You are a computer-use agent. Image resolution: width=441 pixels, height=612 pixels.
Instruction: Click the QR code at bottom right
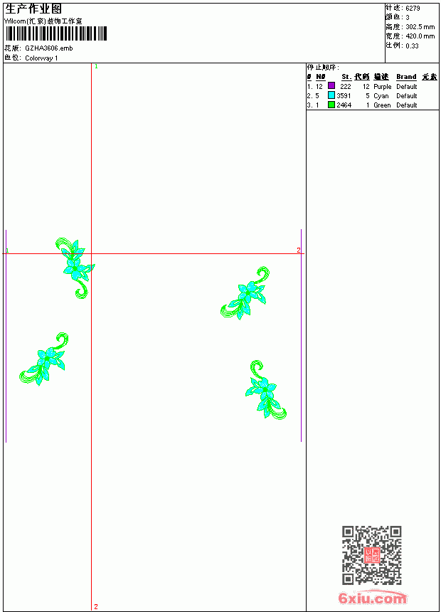point(372,555)
